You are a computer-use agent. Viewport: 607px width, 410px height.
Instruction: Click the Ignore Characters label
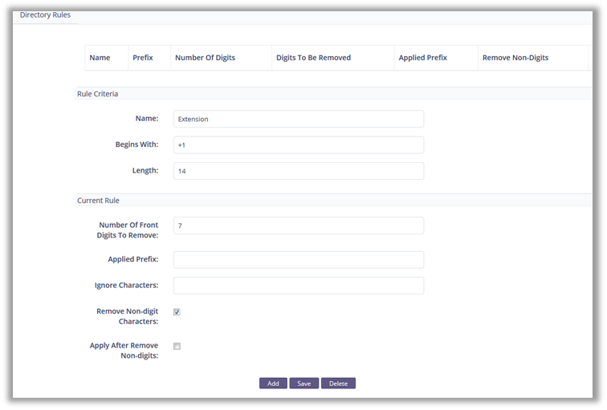coord(126,285)
